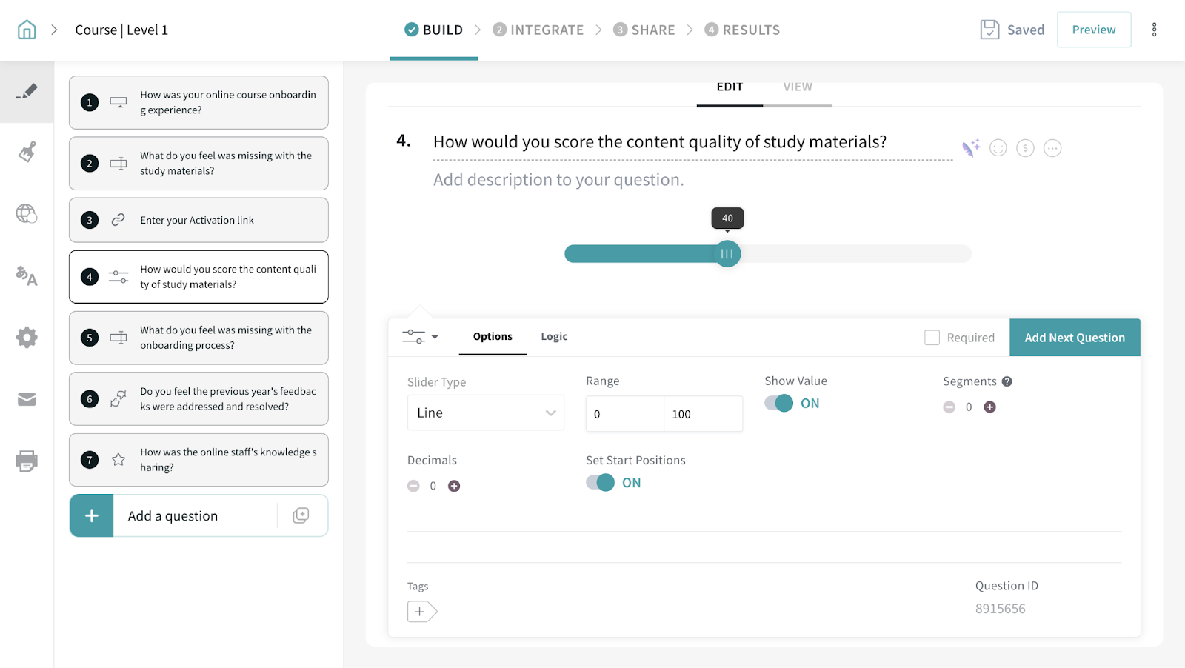Screen dimensions: 1185x668
Task: Turn off the Show Value toggle
Action: [x=779, y=403]
